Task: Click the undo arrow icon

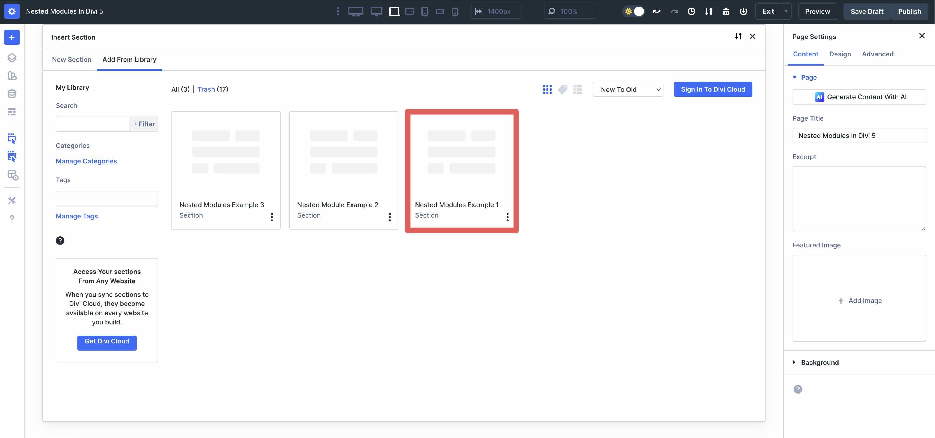Action: click(656, 11)
